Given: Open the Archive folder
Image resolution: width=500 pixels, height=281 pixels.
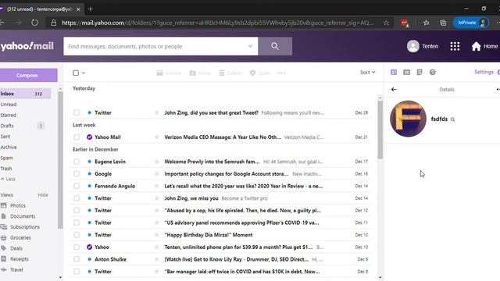Looking at the screenshot, I should (x=9, y=148).
